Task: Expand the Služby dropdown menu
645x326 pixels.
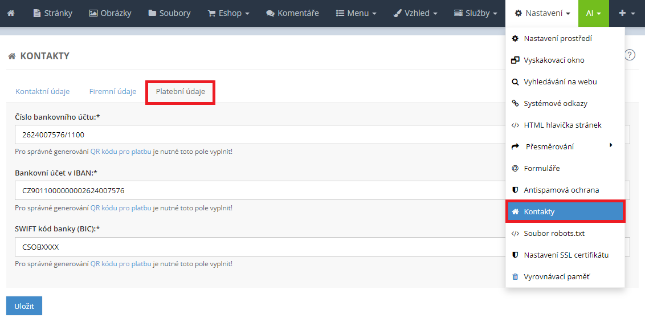Action: click(477, 13)
